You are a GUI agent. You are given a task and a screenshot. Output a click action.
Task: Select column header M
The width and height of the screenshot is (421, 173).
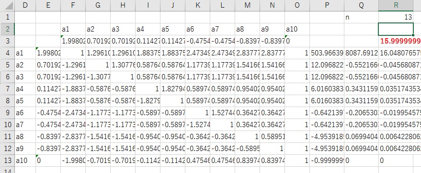tap(247, 5)
